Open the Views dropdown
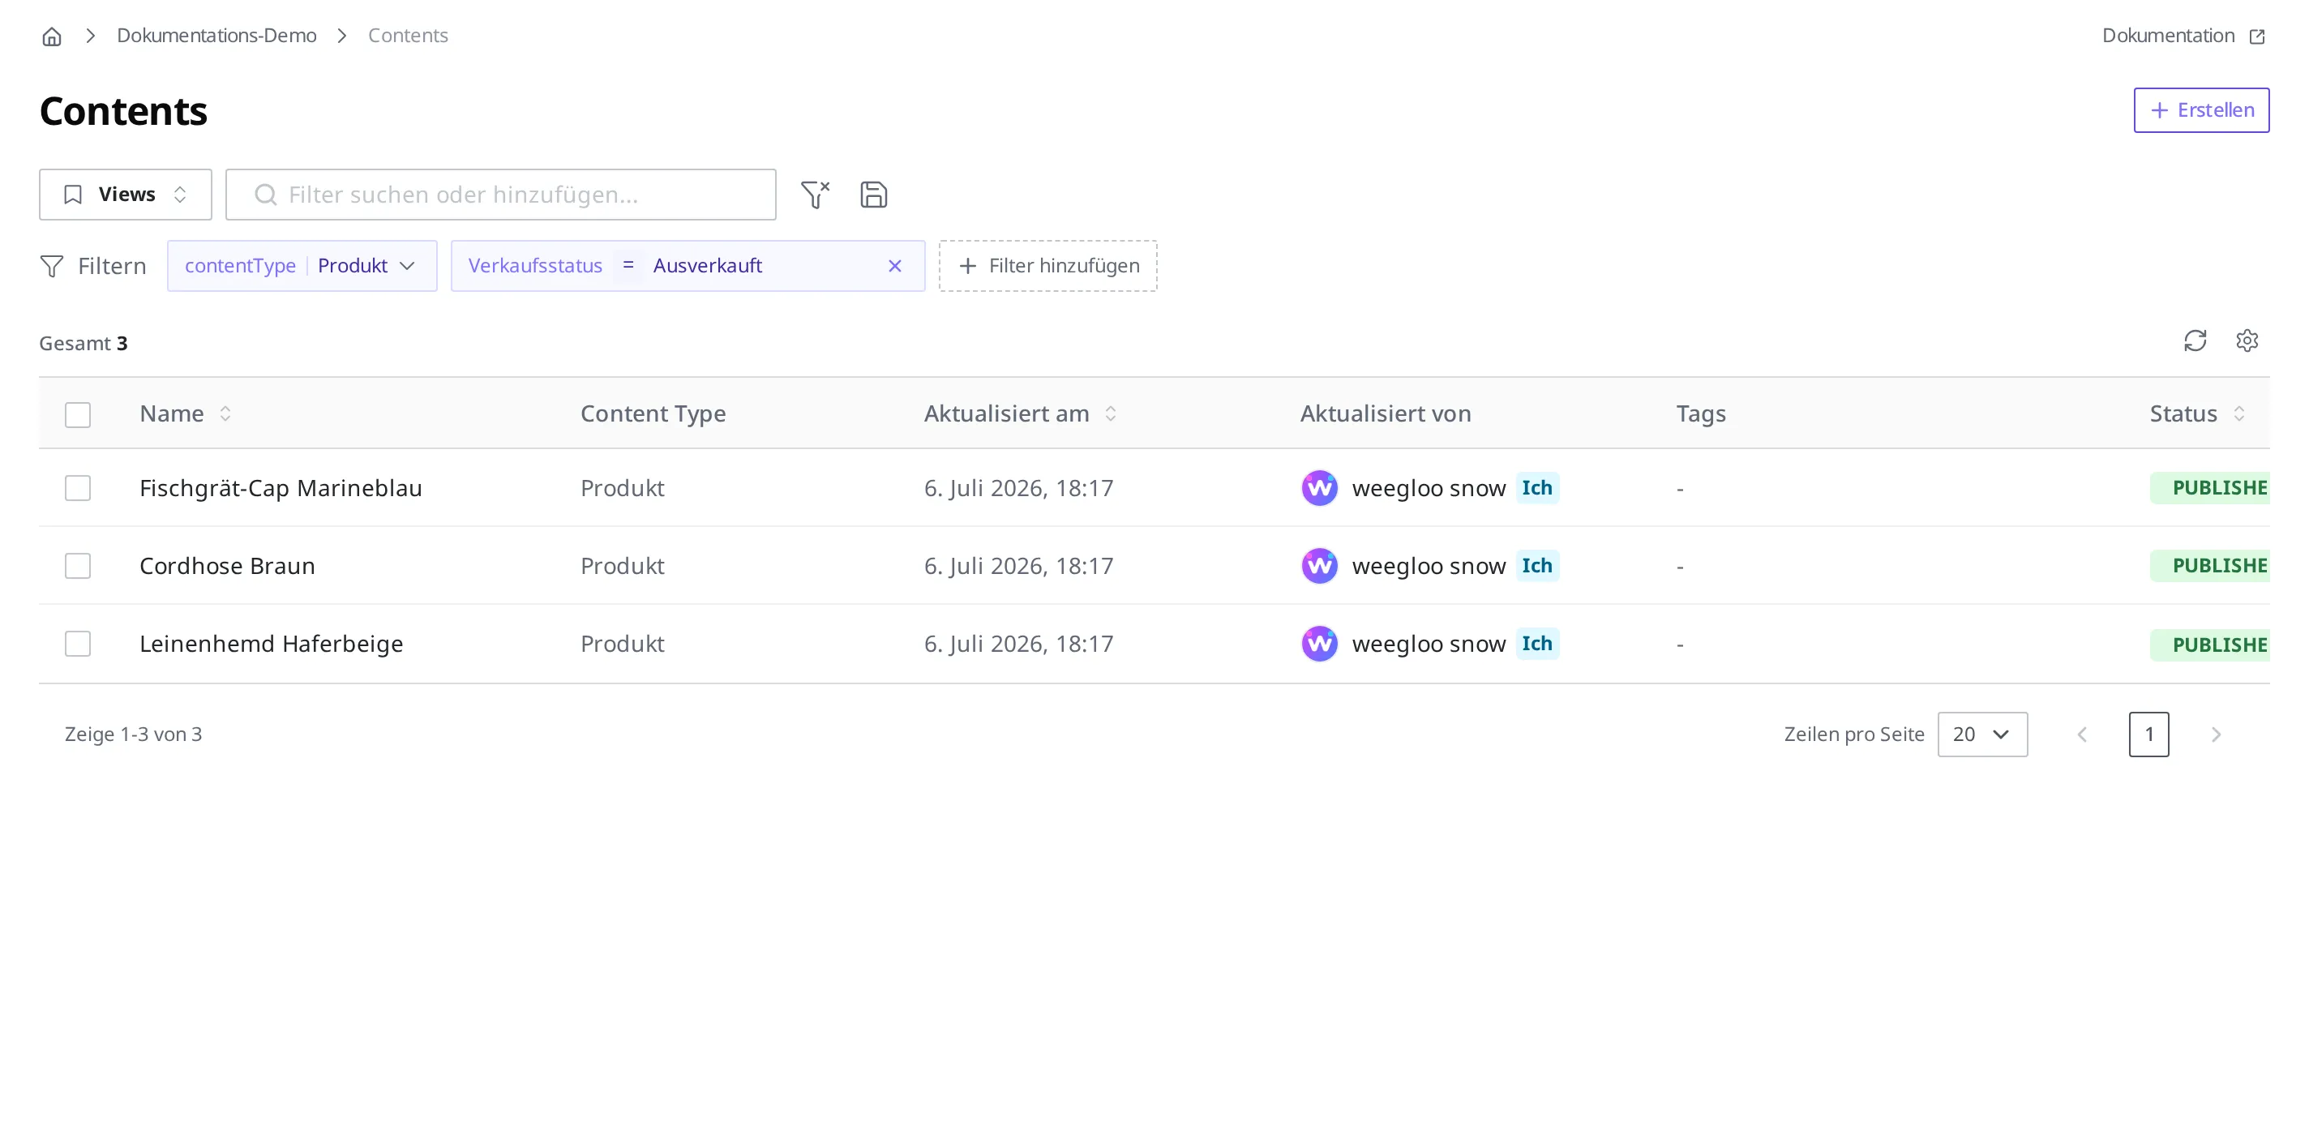This screenshot has height=1135, width=2309. tap(126, 195)
